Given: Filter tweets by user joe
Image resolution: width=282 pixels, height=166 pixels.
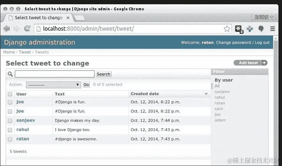Looking at the screenshot, I should pyautogui.click(x=218, y=114).
